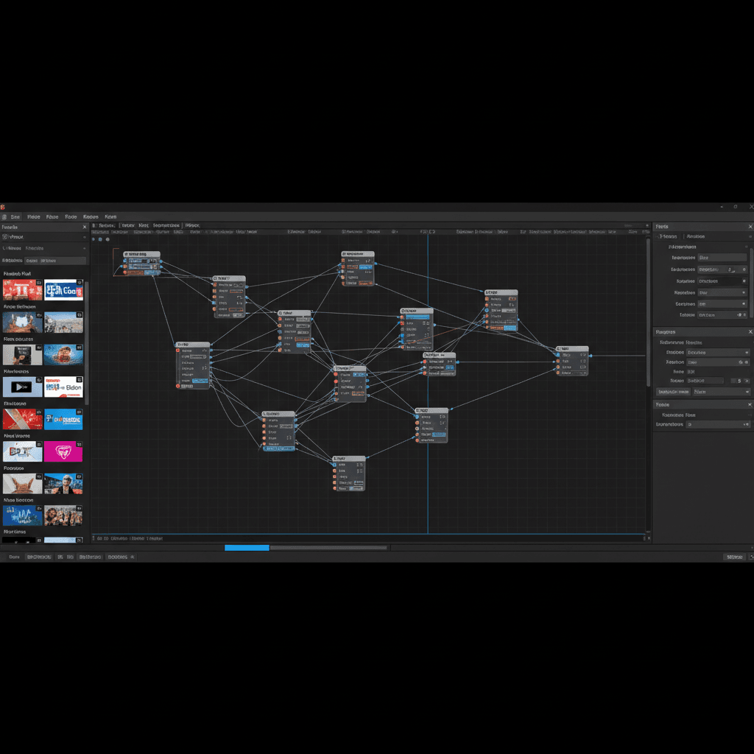This screenshot has height=754, width=754.
Task: Open the dropdown at the bottom of the right panel
Action: (745, 424)
